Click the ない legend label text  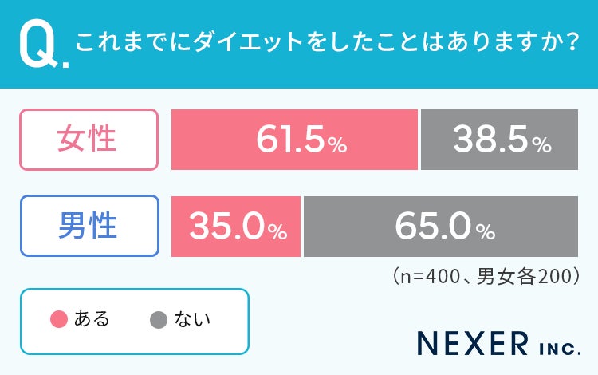192,319
